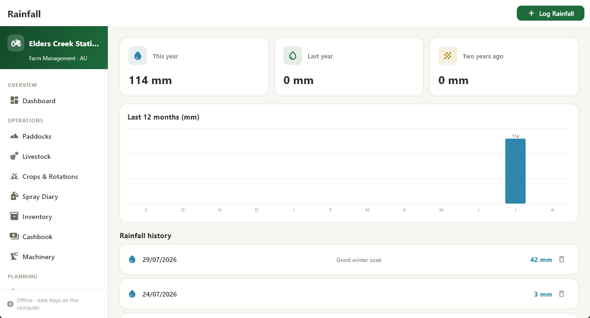This screenshot has height=318, width=590.
Task: Click the Livestock animal icon
Action: 14,156
